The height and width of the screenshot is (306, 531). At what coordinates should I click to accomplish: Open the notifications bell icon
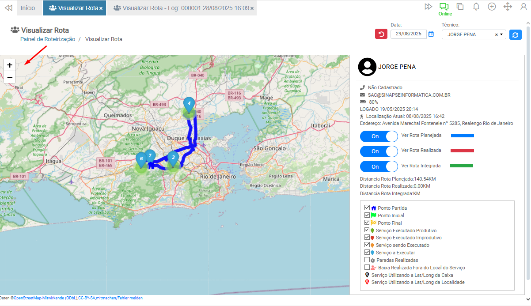click(476, 7)
